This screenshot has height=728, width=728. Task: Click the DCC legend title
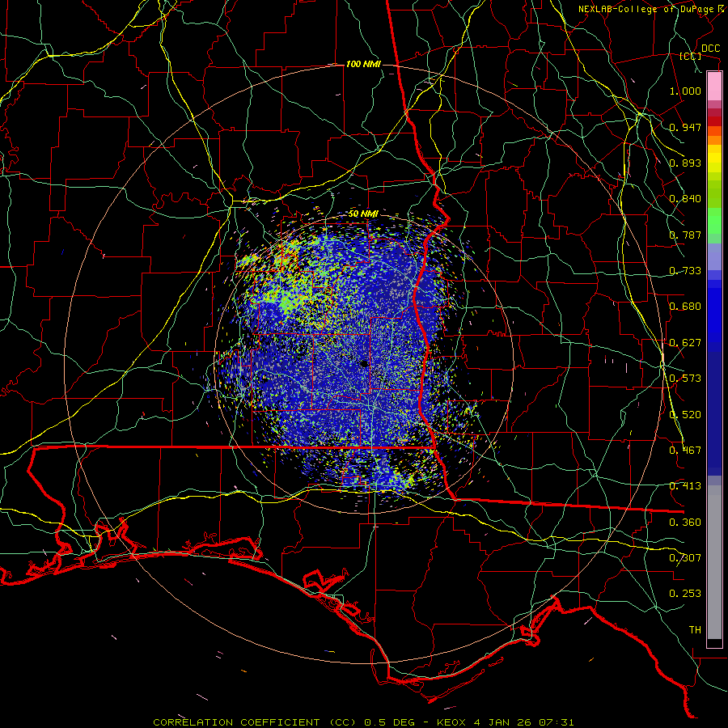click(710, 49)
